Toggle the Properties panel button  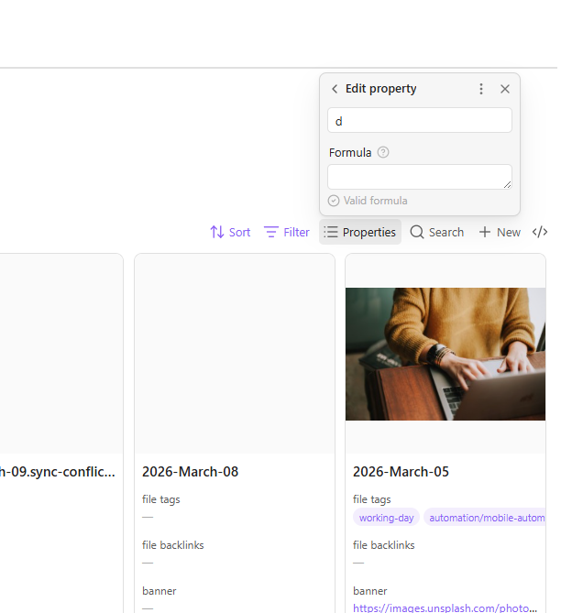click(x=360, y=232)
